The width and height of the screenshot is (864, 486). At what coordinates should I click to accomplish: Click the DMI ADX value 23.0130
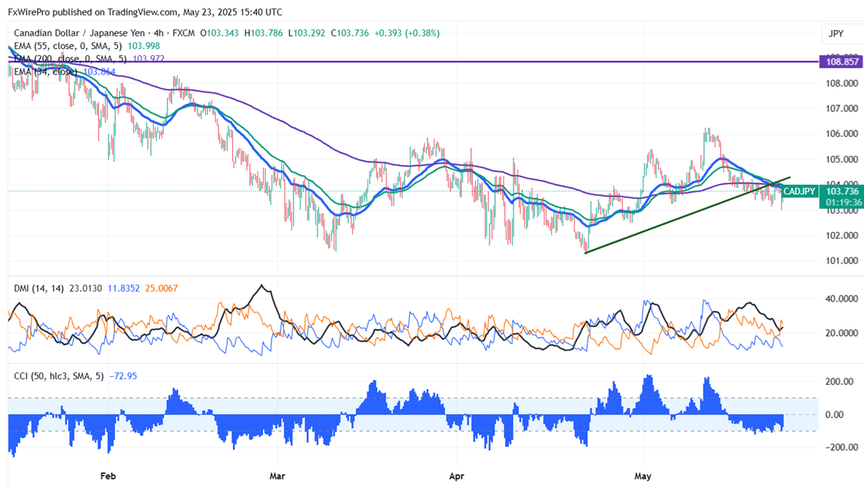(x=85, y=289)
